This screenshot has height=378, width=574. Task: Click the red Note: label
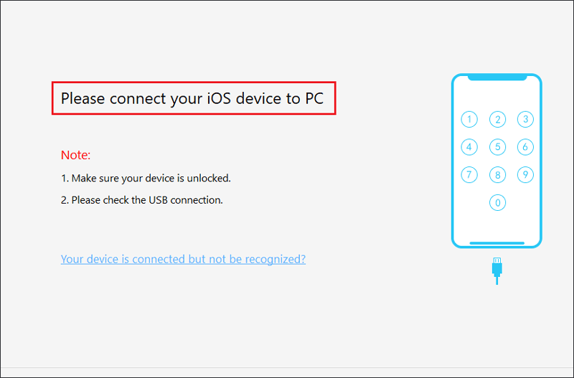coord(75,155)
